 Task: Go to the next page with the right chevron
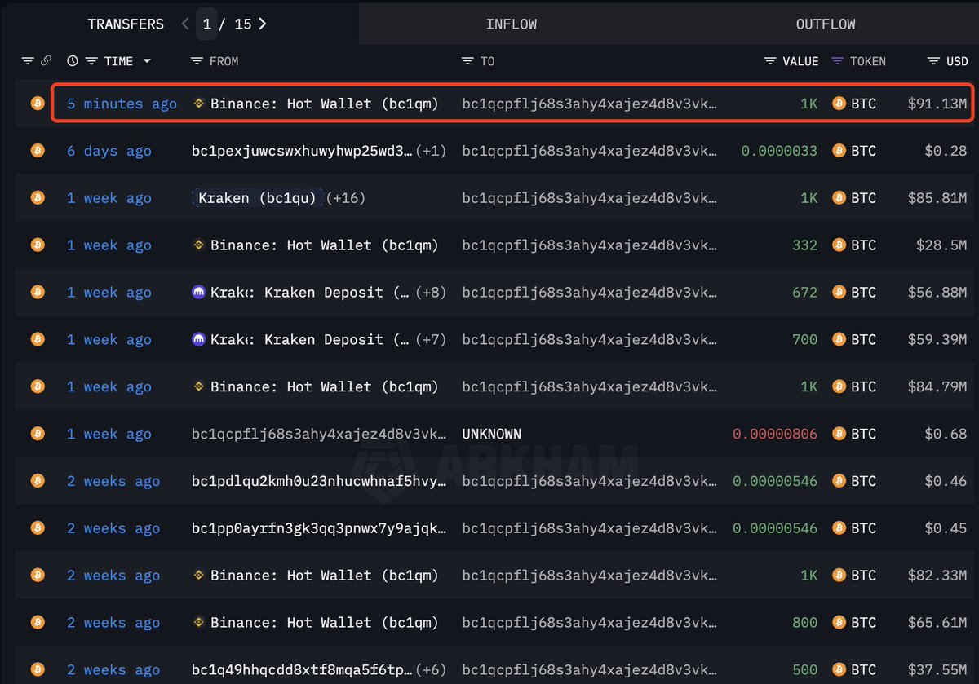(262, 24)
